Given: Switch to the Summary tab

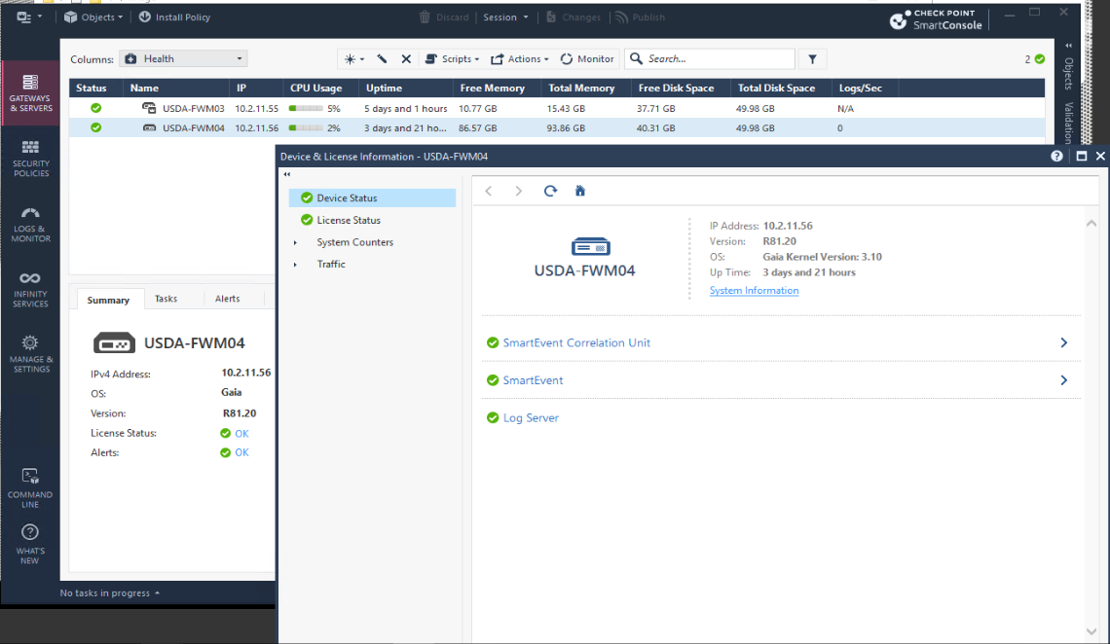Looking at the screenshot, I should [x=108, y=300].
